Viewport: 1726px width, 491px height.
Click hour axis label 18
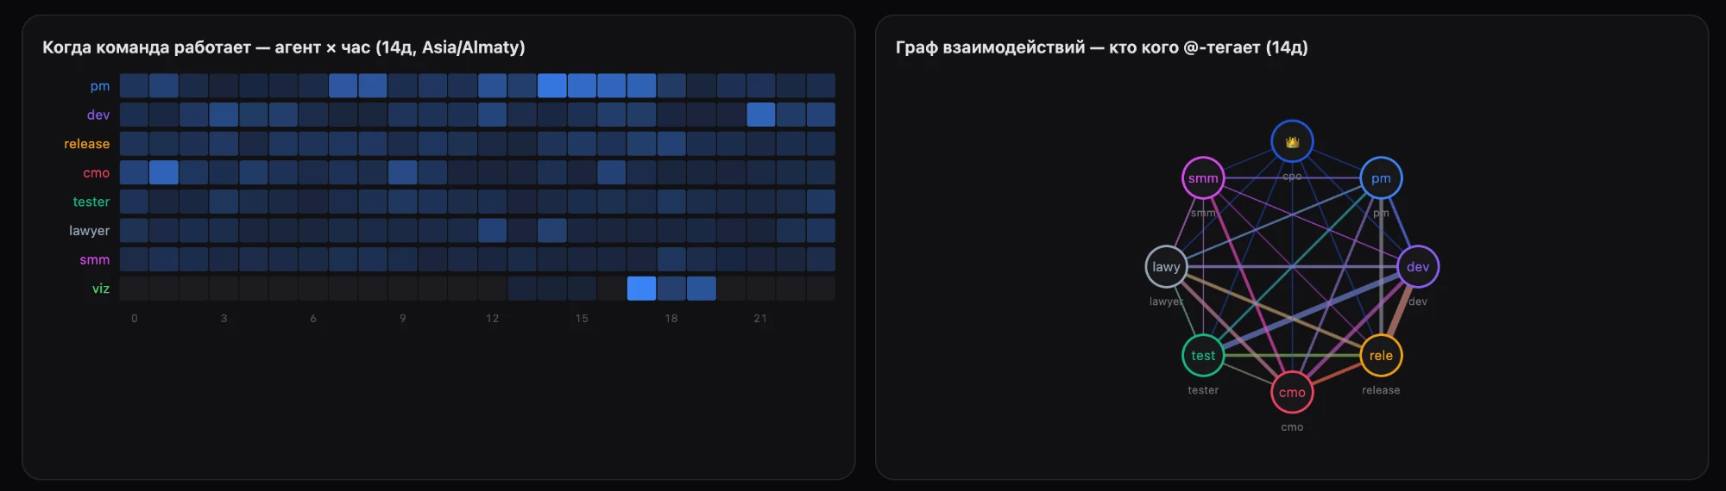click(671, 319)
